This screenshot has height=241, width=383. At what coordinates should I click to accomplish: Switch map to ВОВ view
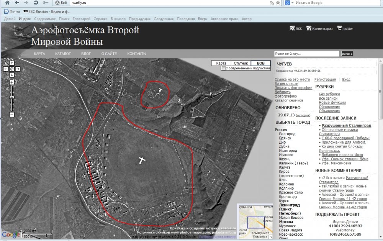260,63
